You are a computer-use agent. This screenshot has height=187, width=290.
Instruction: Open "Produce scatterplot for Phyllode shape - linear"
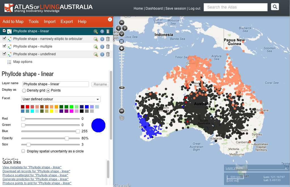pos(35,175)
